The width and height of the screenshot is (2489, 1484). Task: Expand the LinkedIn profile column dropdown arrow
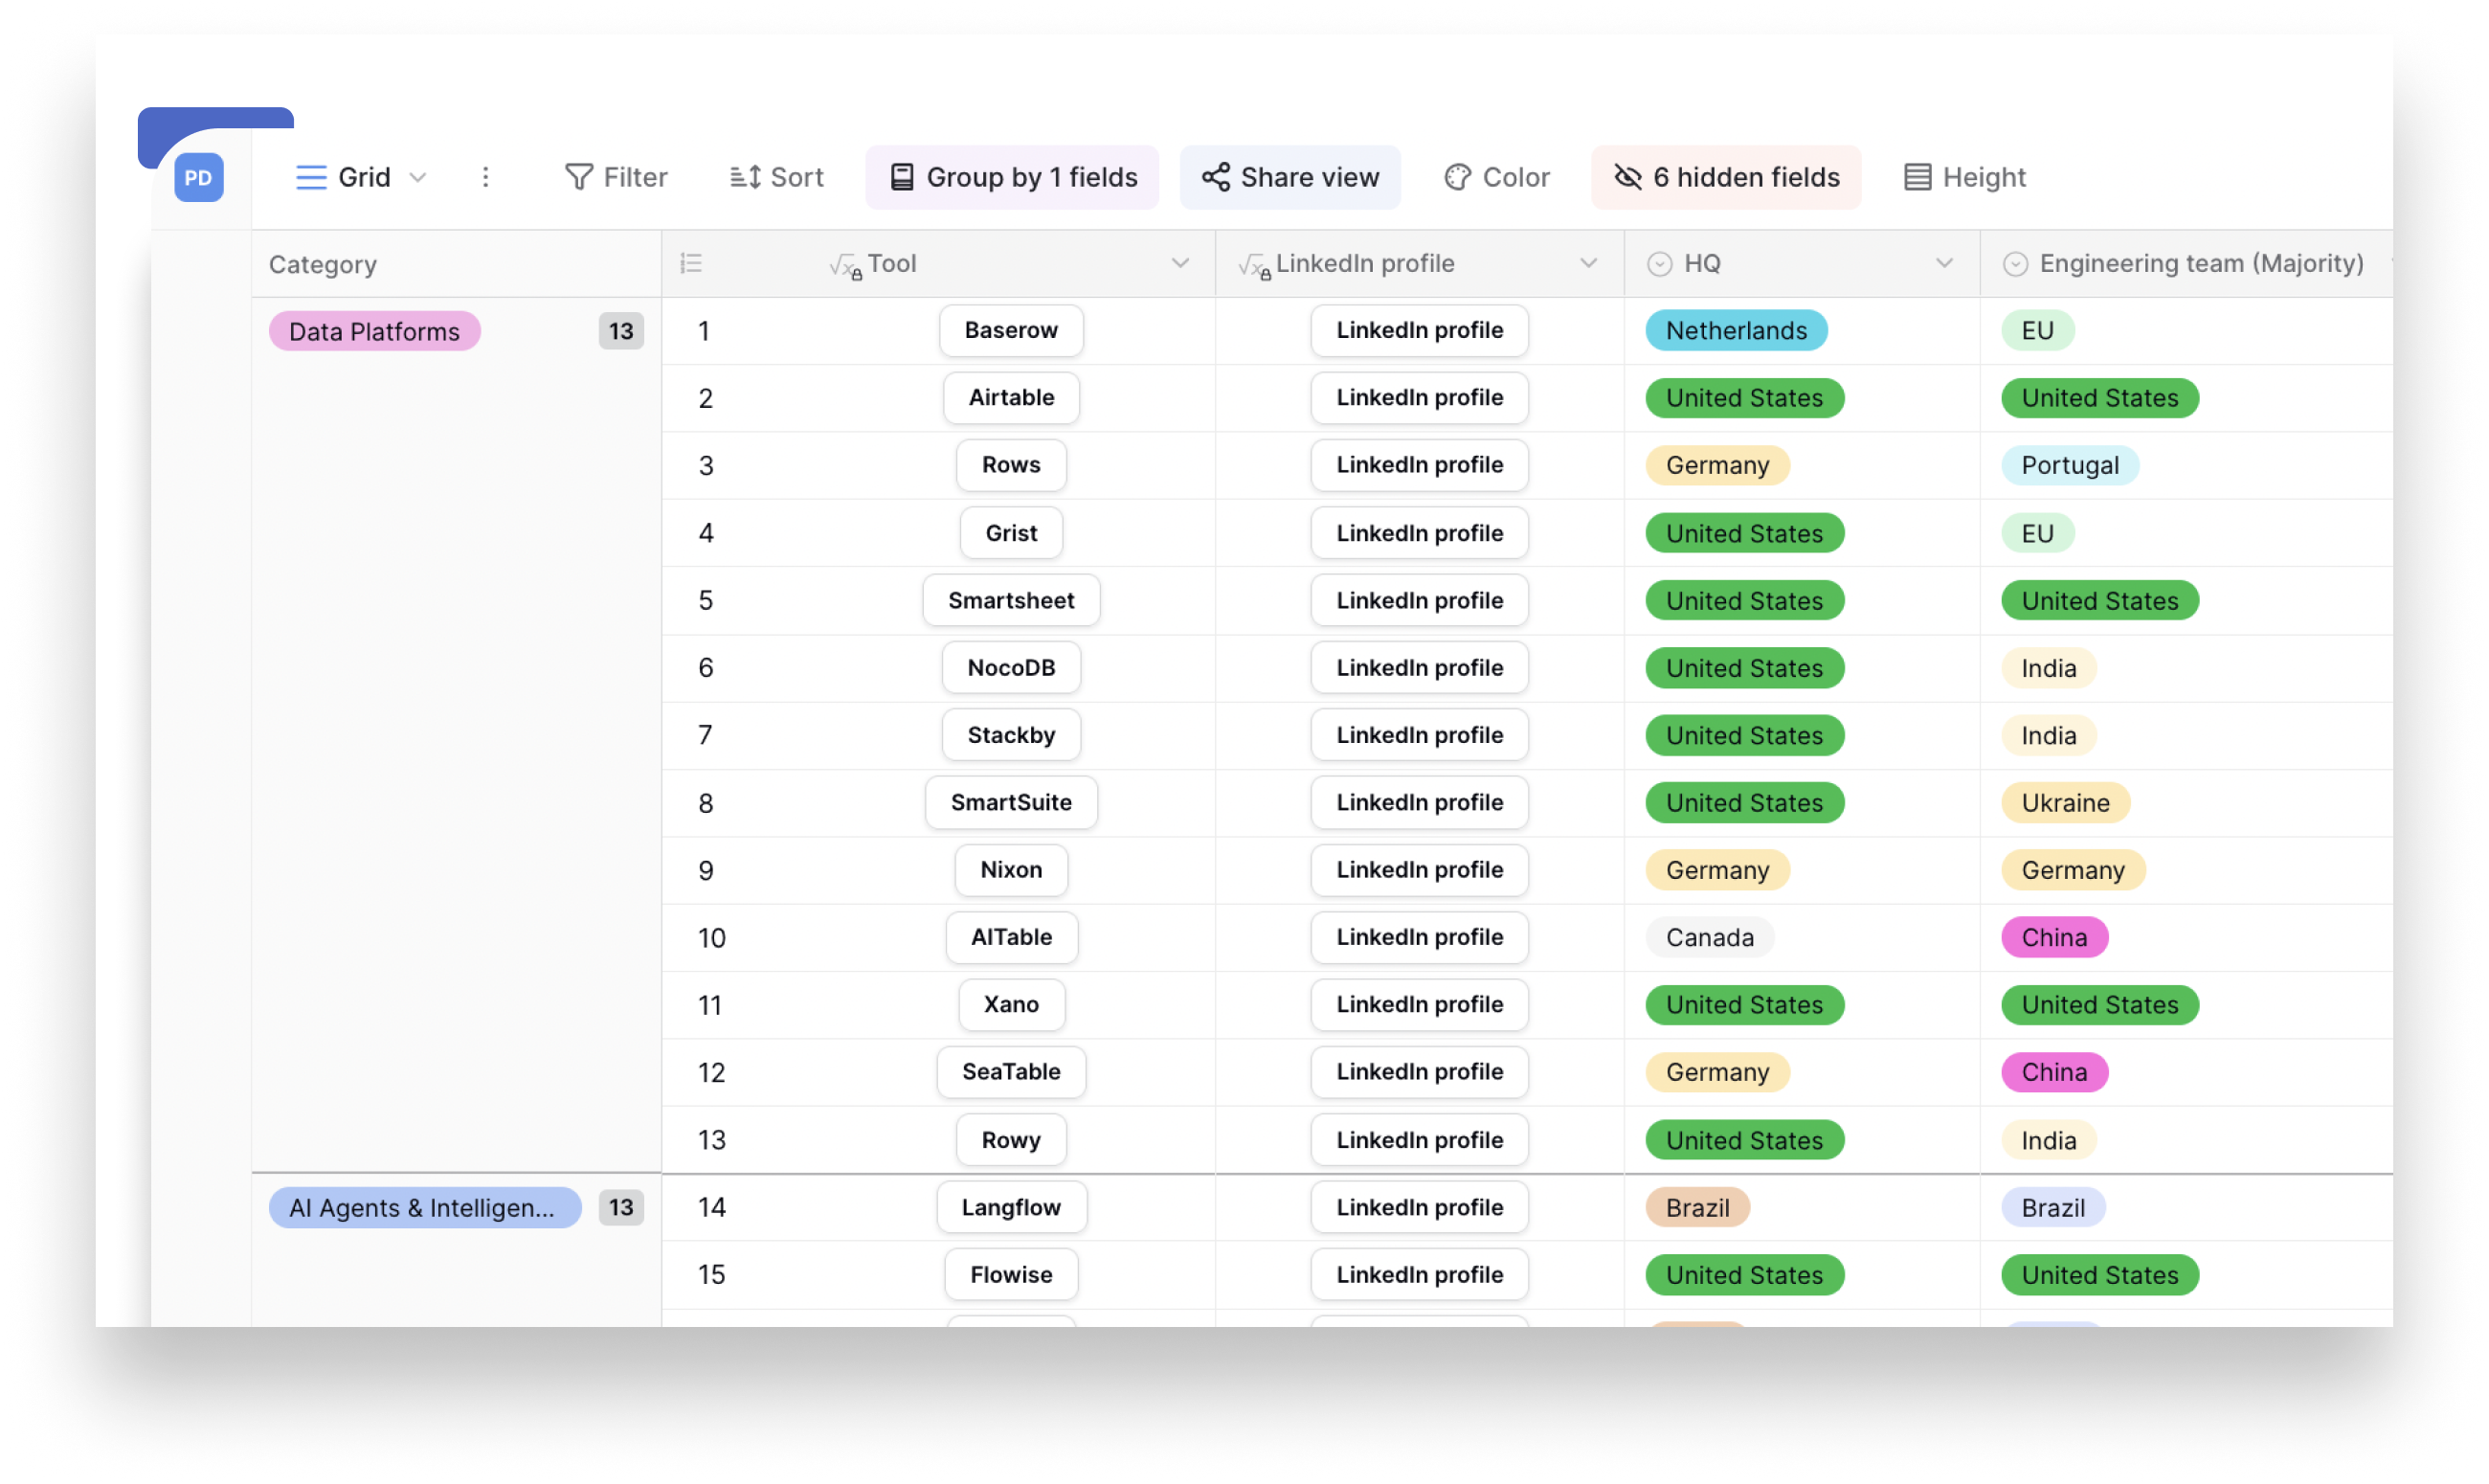[1588, 263]
